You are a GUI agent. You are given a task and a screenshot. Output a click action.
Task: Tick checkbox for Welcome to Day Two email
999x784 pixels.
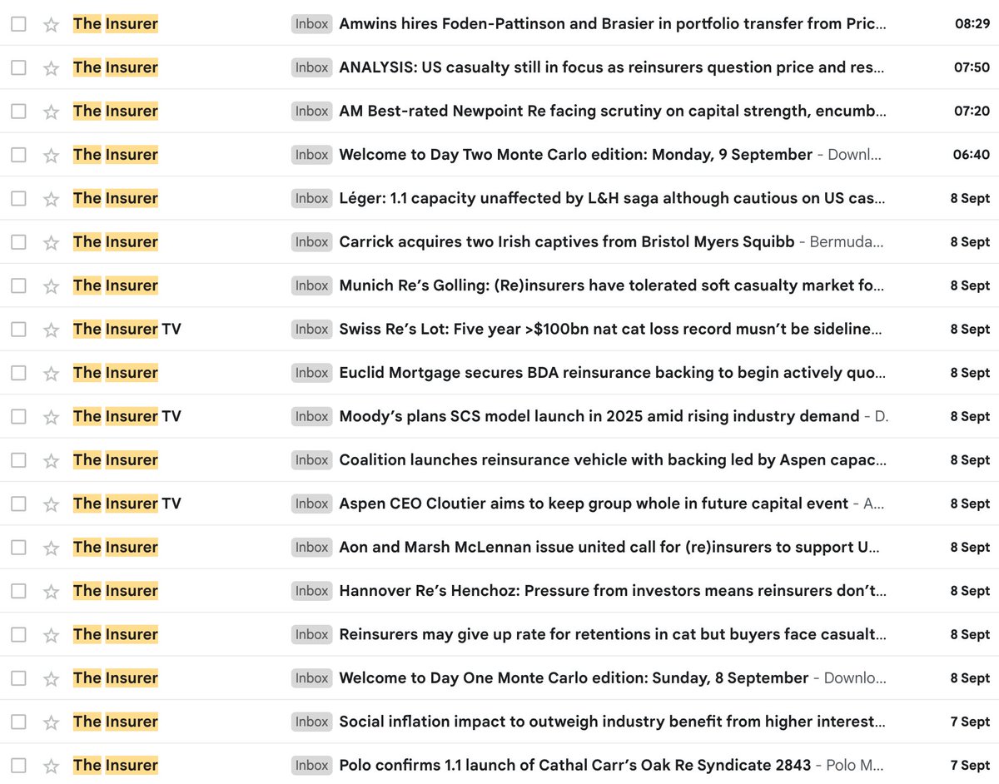click(18, 155)
